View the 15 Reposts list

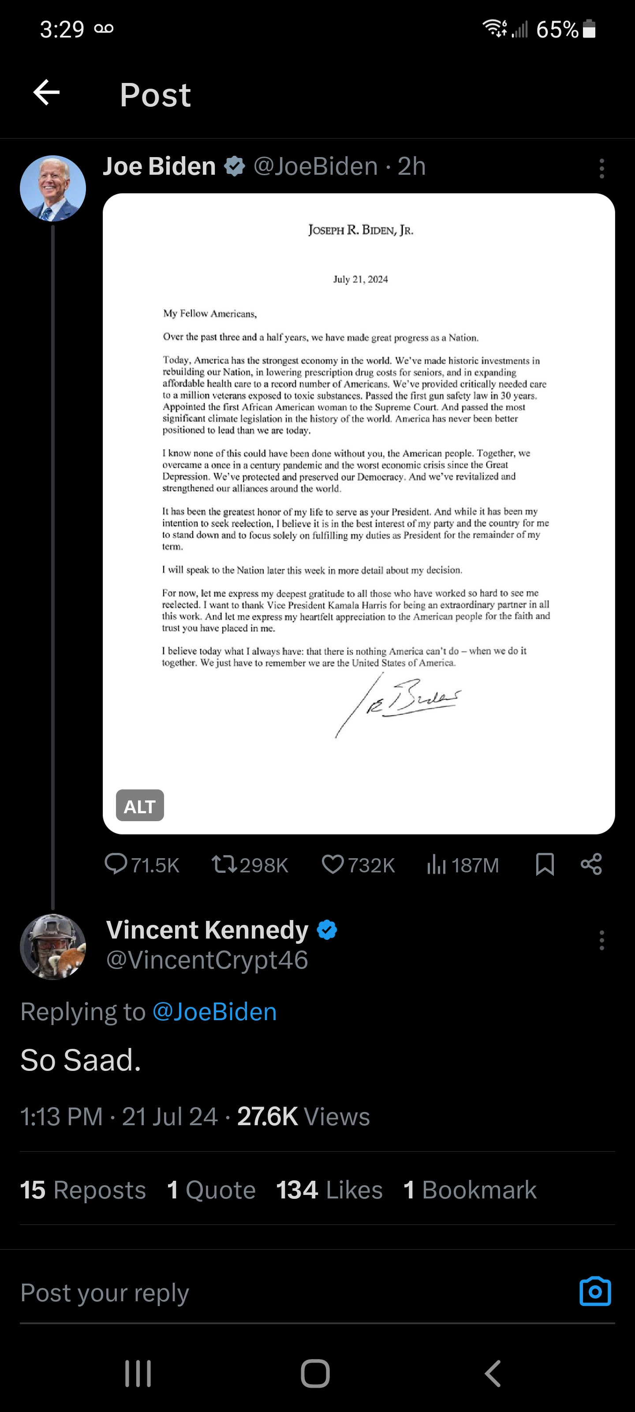[x=83, y=1190]
